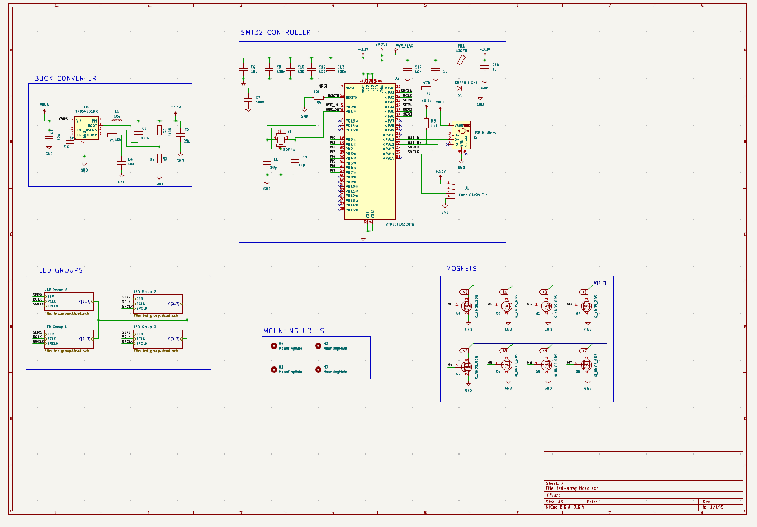Click the LED GROUPS section title

coord(61,270)
